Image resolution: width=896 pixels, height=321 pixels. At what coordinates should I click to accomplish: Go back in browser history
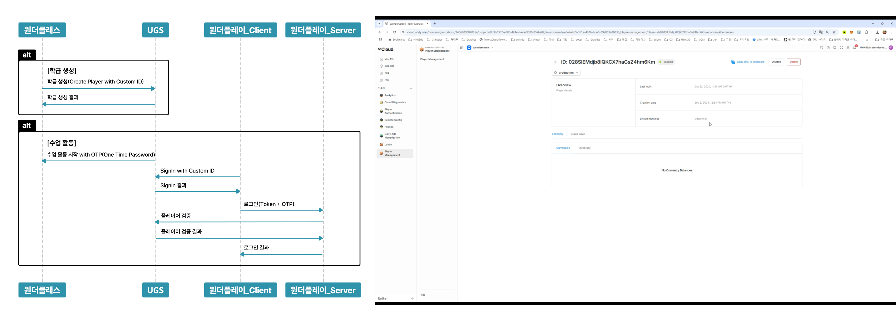tap(380, 32)
